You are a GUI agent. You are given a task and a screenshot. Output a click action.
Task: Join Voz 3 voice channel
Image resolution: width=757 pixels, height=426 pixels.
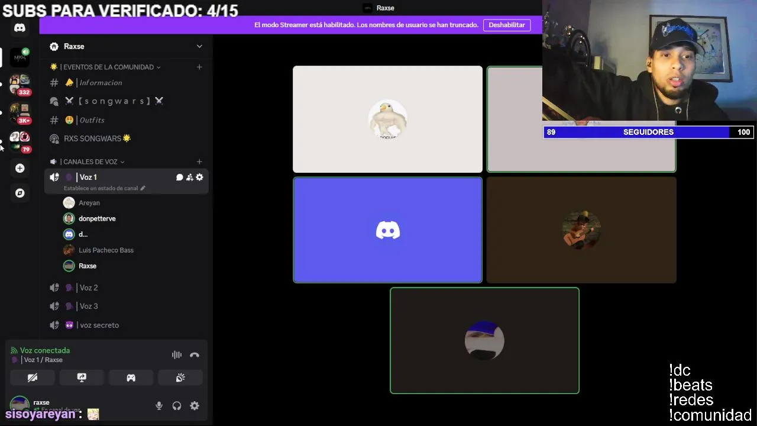click(126, 306)
